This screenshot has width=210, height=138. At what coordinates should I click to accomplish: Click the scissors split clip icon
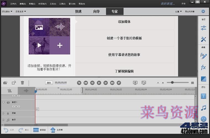(37, 109)
